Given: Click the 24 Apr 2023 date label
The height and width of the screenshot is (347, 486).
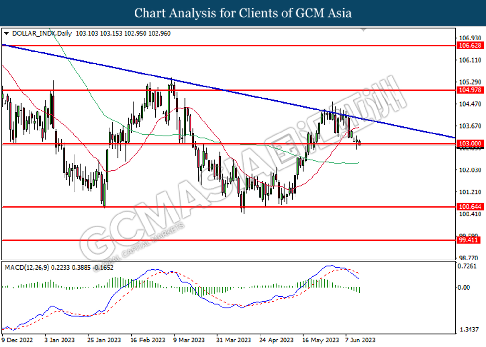Looking at the screenshot, I should [276, 340].
